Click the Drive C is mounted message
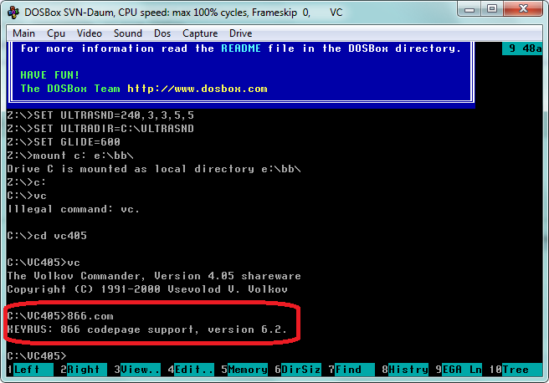The height and width of the screenshot is (383, 549). tap(154, 169)
